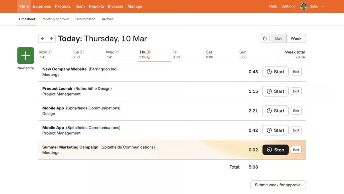Select Fri in the week strip
344x194 pixels.
(x=176, y=54)
